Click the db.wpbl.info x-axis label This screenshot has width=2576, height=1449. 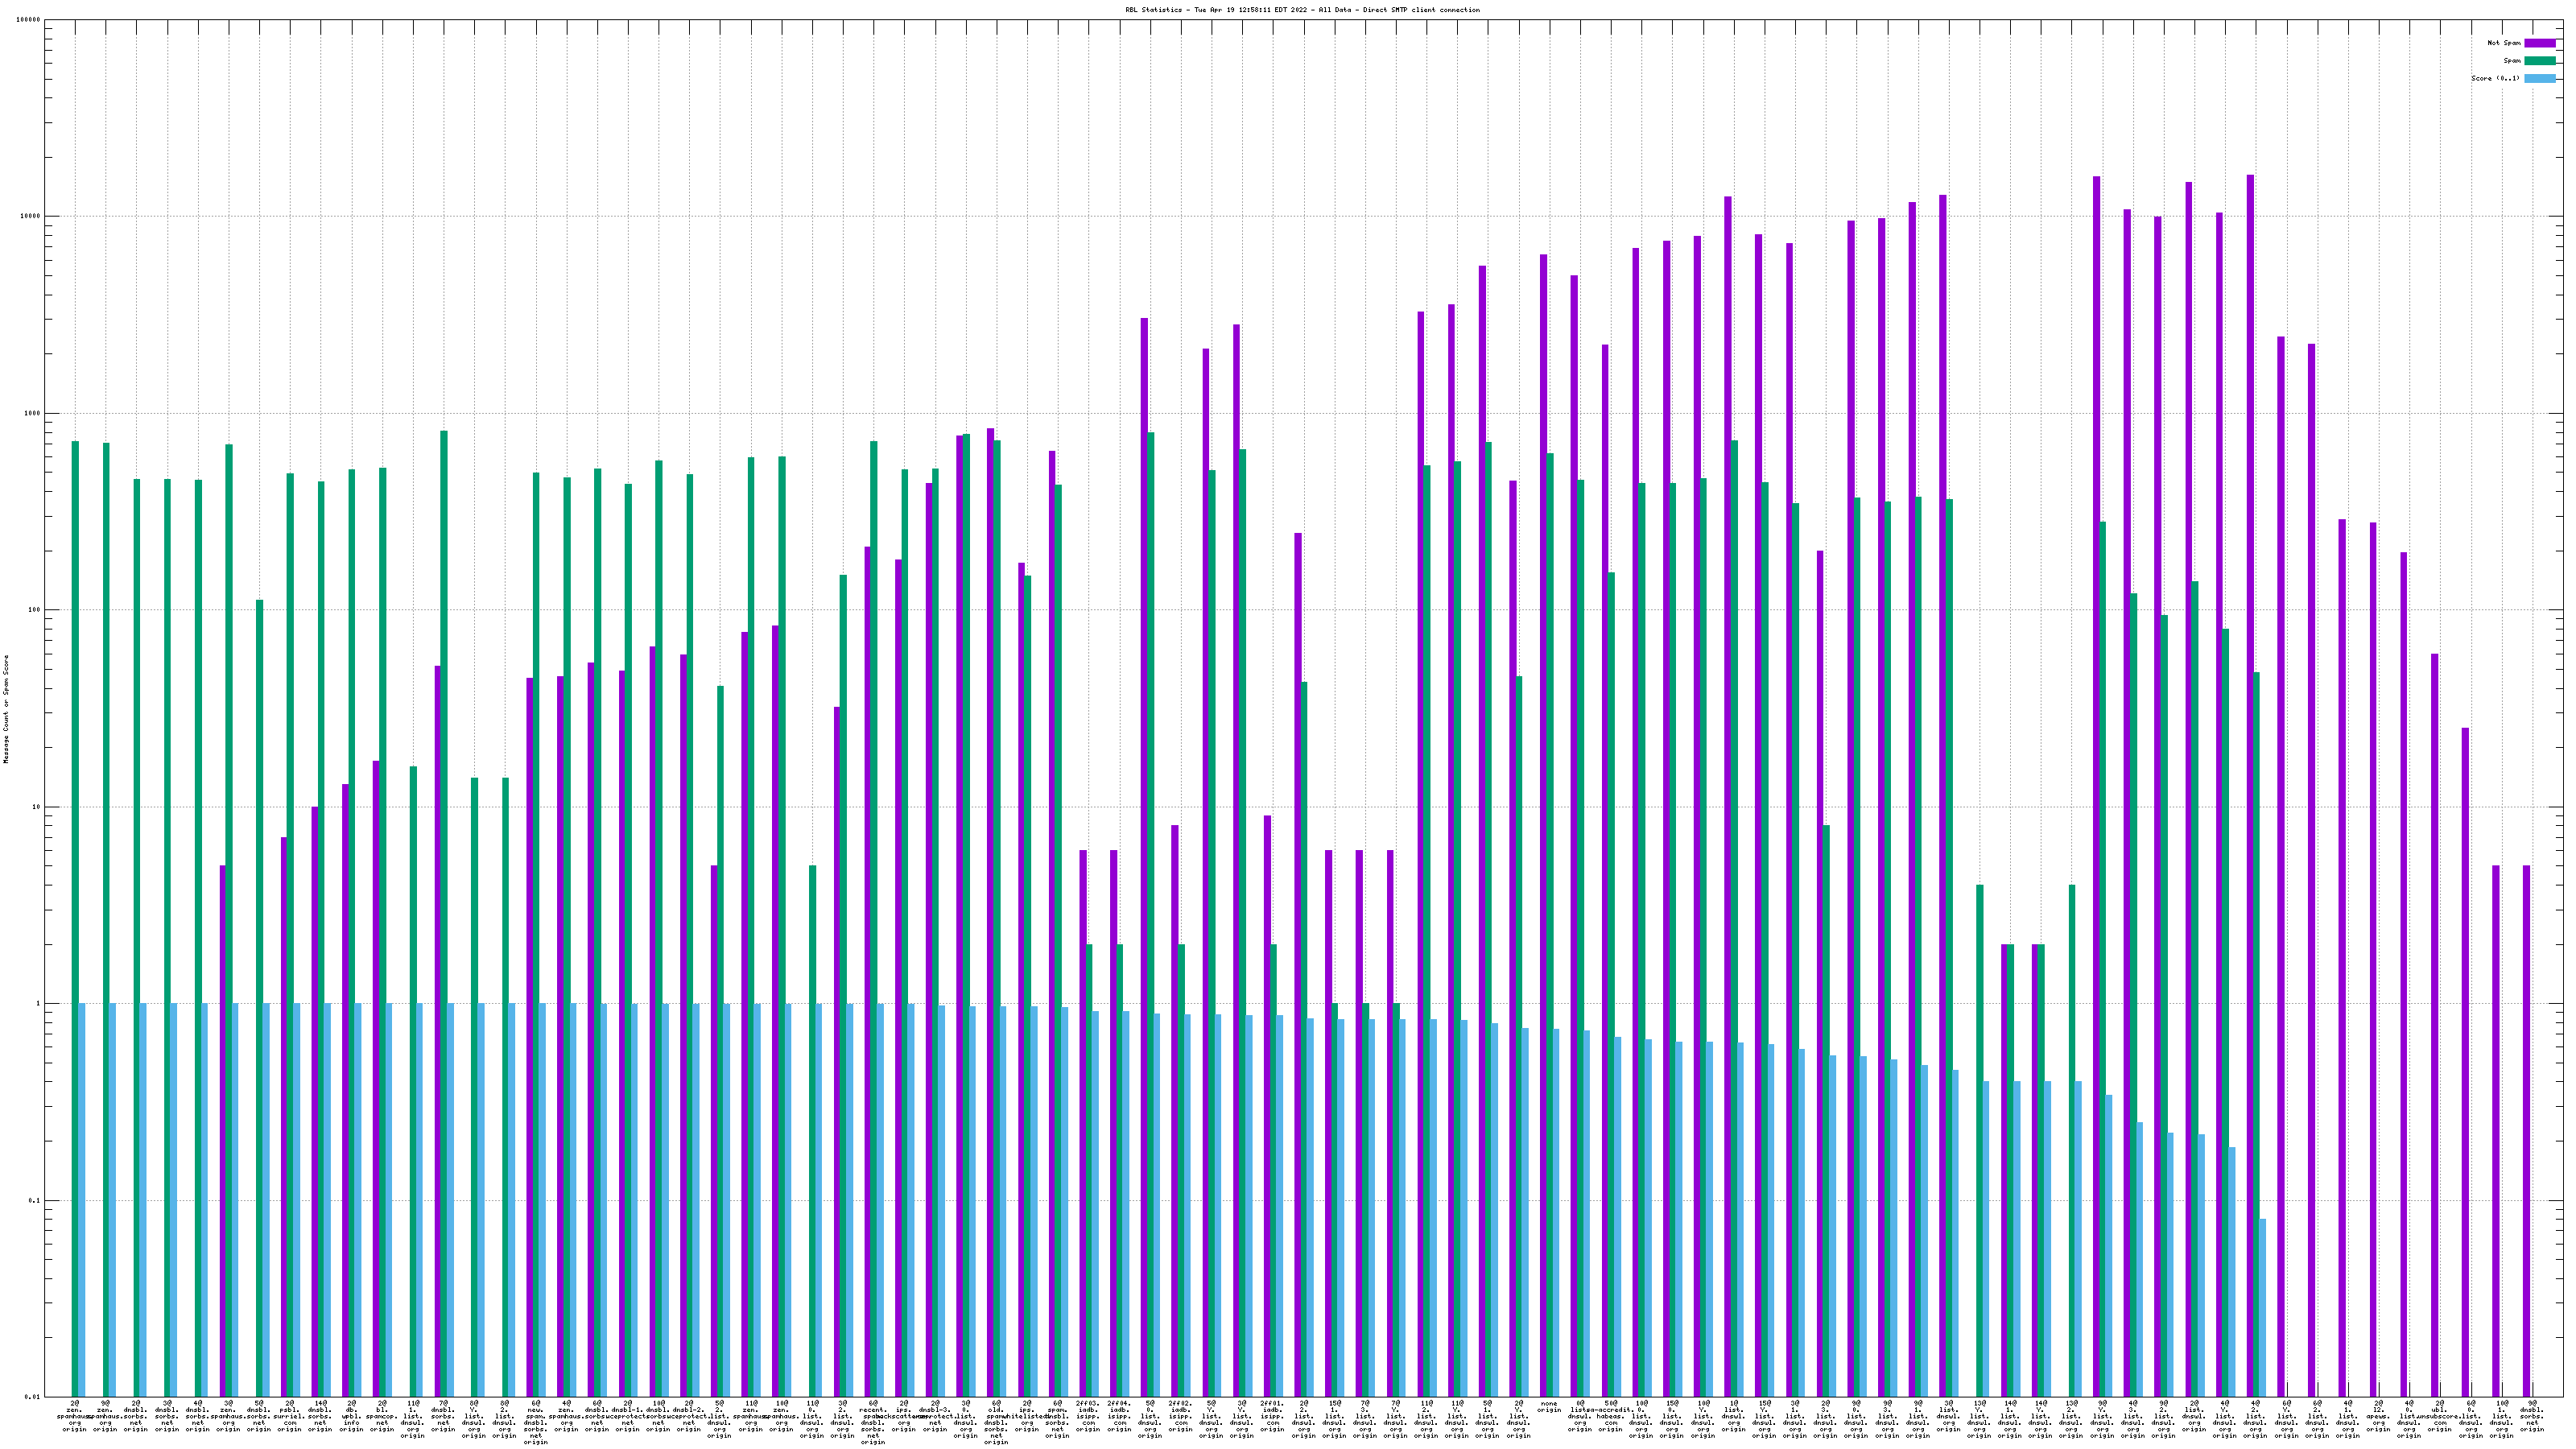351,1416
